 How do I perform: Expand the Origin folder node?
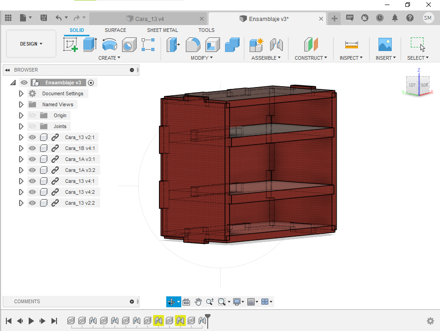click(x=21, y=115)
